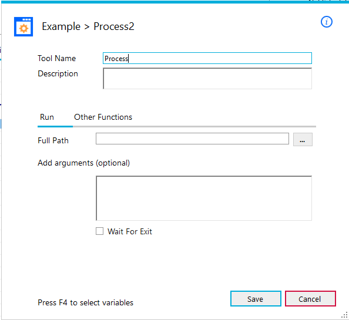Click the Description label
This screenshot has height=320, width=349.
point(58,73)
